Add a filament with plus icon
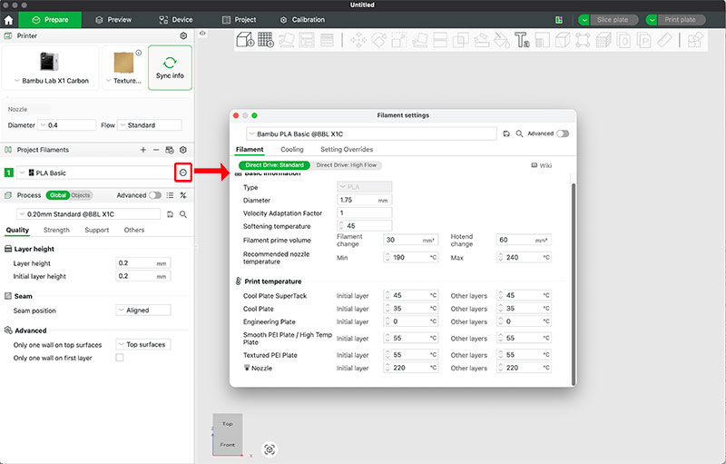Image resolution: width=726 pixels, height=464 pixels. (x=143, y=150)
